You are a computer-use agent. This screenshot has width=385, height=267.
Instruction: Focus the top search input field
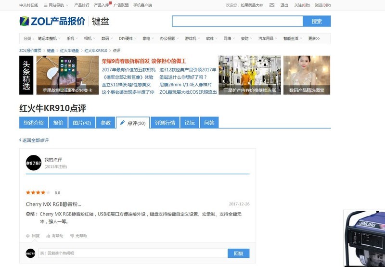click(x=237, y=21)
